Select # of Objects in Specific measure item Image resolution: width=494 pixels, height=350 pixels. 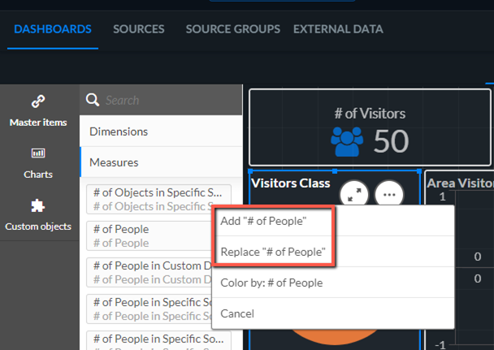click(158, 200)
